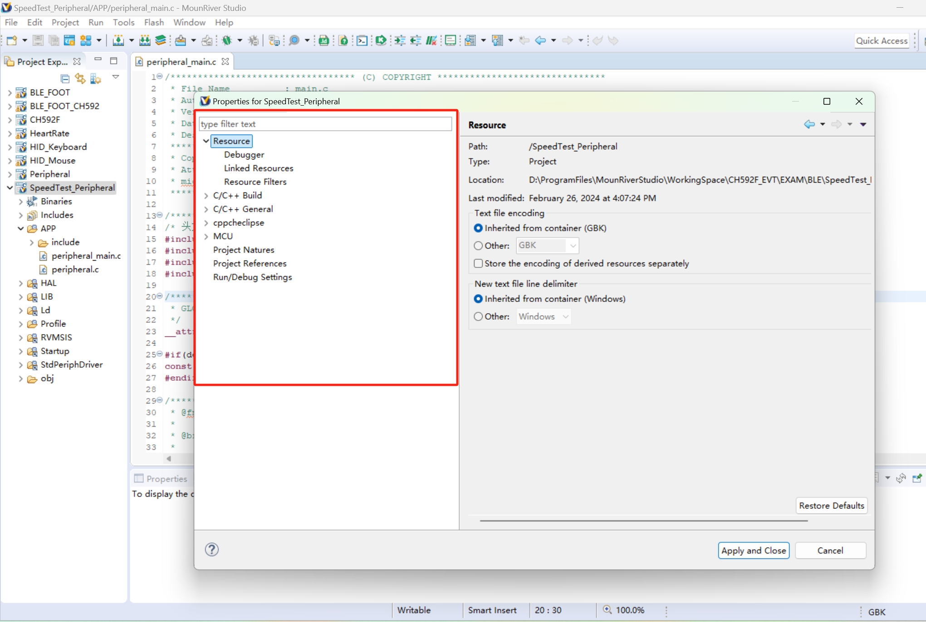Click the green exit-arrow toolbar icon
The width and height of the screenshot is (926, 622).
pyautogui.click(x=381, y=40)
